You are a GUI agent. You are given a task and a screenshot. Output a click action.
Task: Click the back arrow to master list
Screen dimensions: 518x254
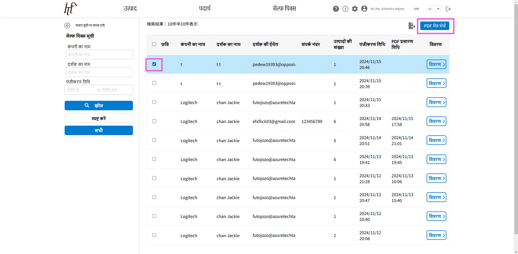(67, 25)
